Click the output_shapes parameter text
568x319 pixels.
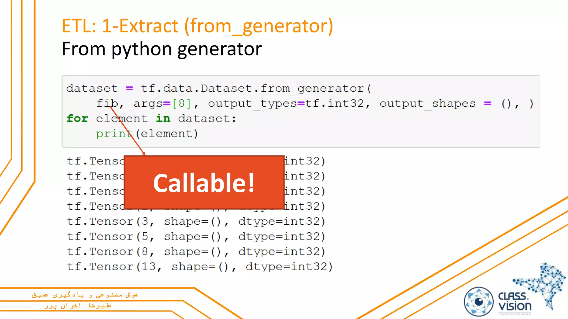(x=427, y=104)
